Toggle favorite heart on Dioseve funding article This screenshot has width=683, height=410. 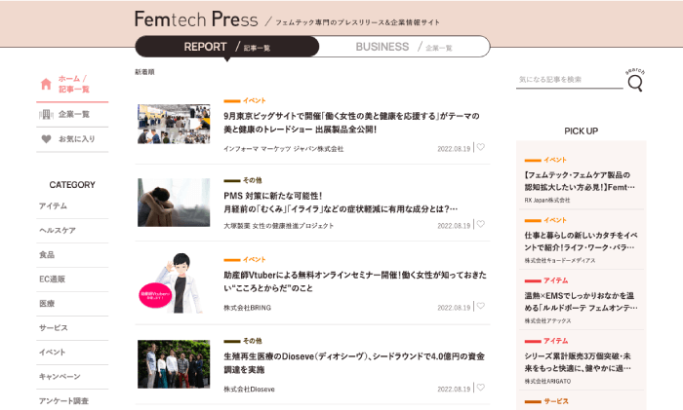[x=481, y=388]
